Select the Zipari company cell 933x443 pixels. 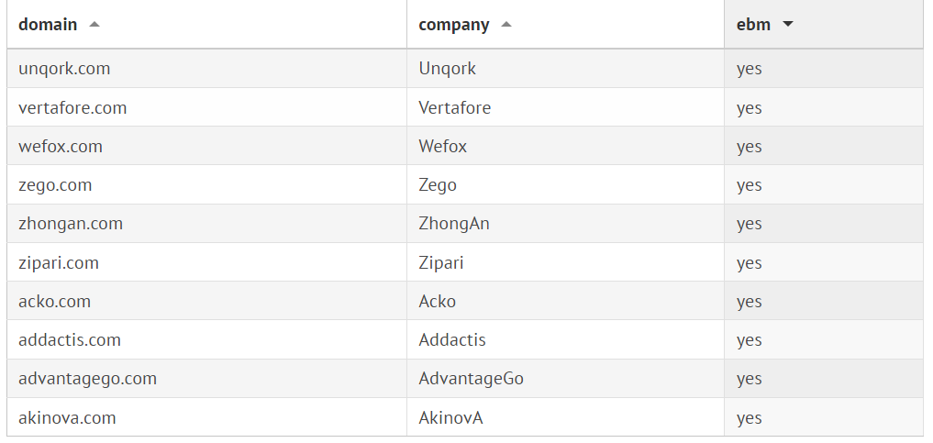click(441, 263)
